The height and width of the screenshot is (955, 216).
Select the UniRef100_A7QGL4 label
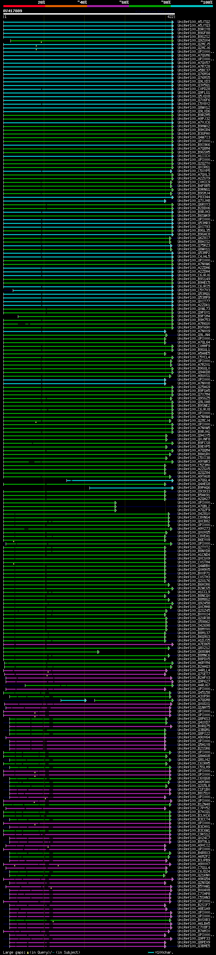click(194, 480)
